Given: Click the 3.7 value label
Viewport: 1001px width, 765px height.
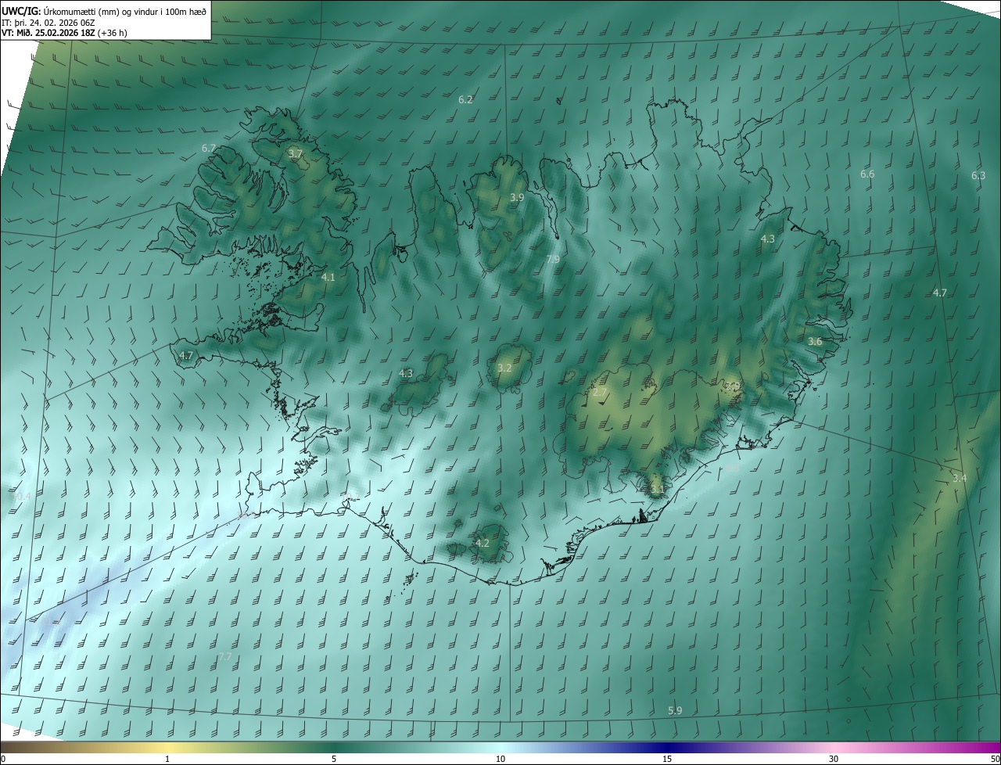Looking at the screenshot, I should click(x=295, y=153).
